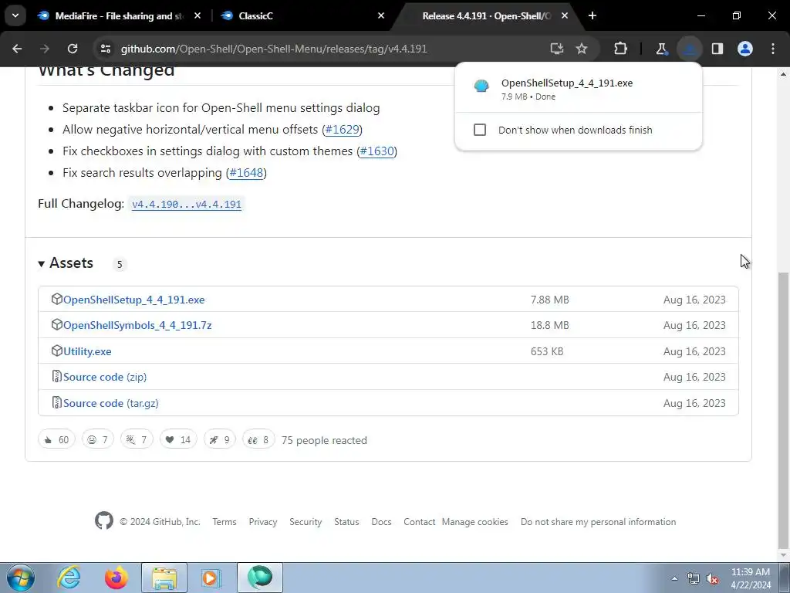Open the Contact footer link

pos(419,522)
